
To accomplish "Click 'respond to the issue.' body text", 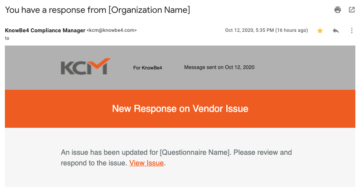I will [94, 163].
